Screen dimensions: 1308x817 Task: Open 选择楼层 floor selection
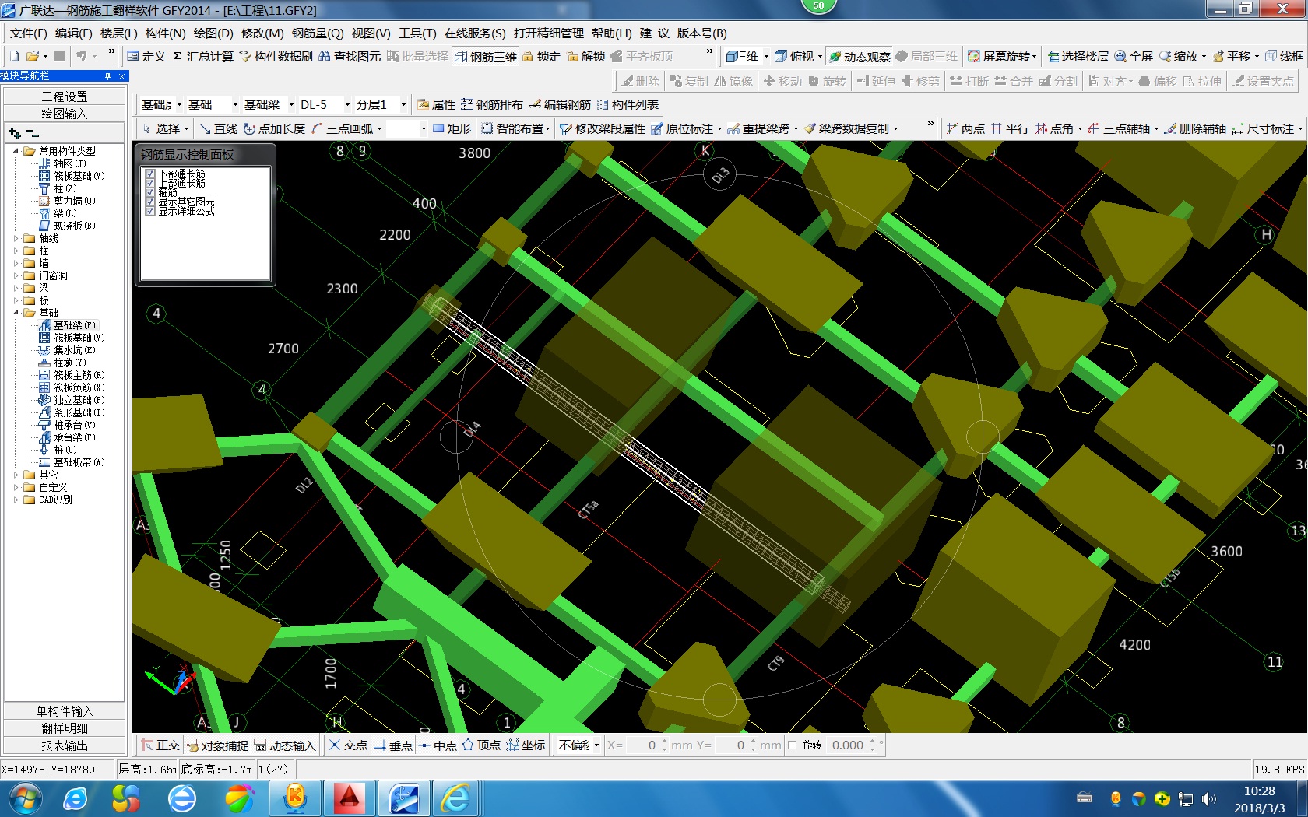[x=1078, y=56]
